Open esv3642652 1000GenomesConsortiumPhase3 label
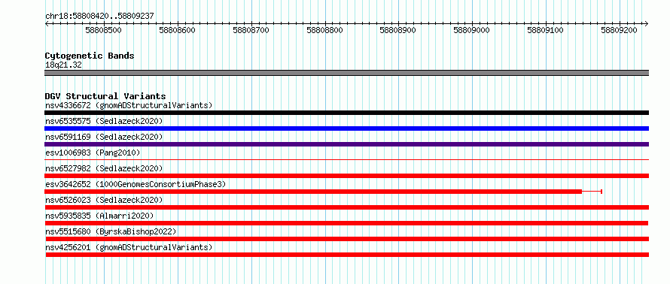Viewport: 670px width, 284px height. (x=135, y=184)
